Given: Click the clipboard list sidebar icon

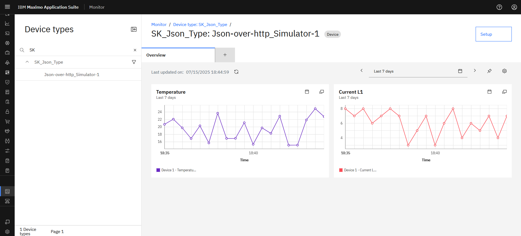Looking at the screenshot, I should tap(7, 171).
